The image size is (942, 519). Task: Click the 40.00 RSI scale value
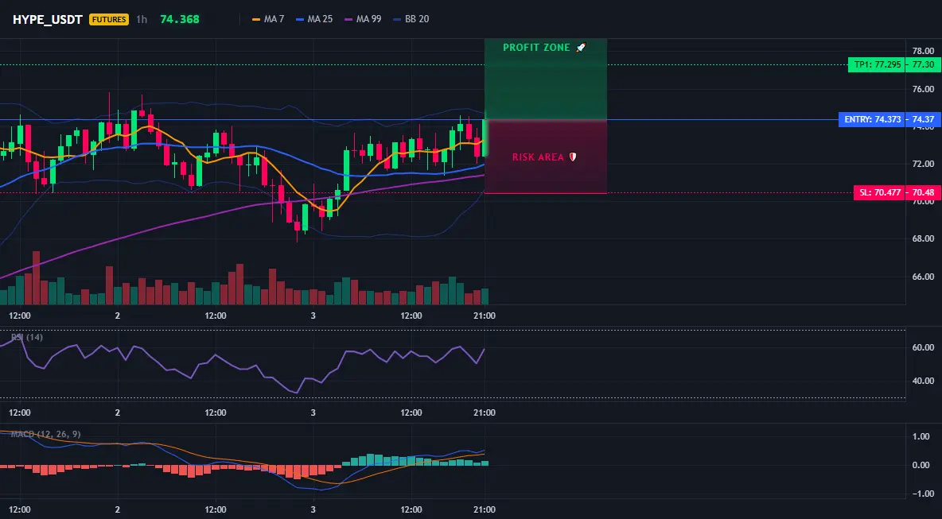[x=923, y=381]
